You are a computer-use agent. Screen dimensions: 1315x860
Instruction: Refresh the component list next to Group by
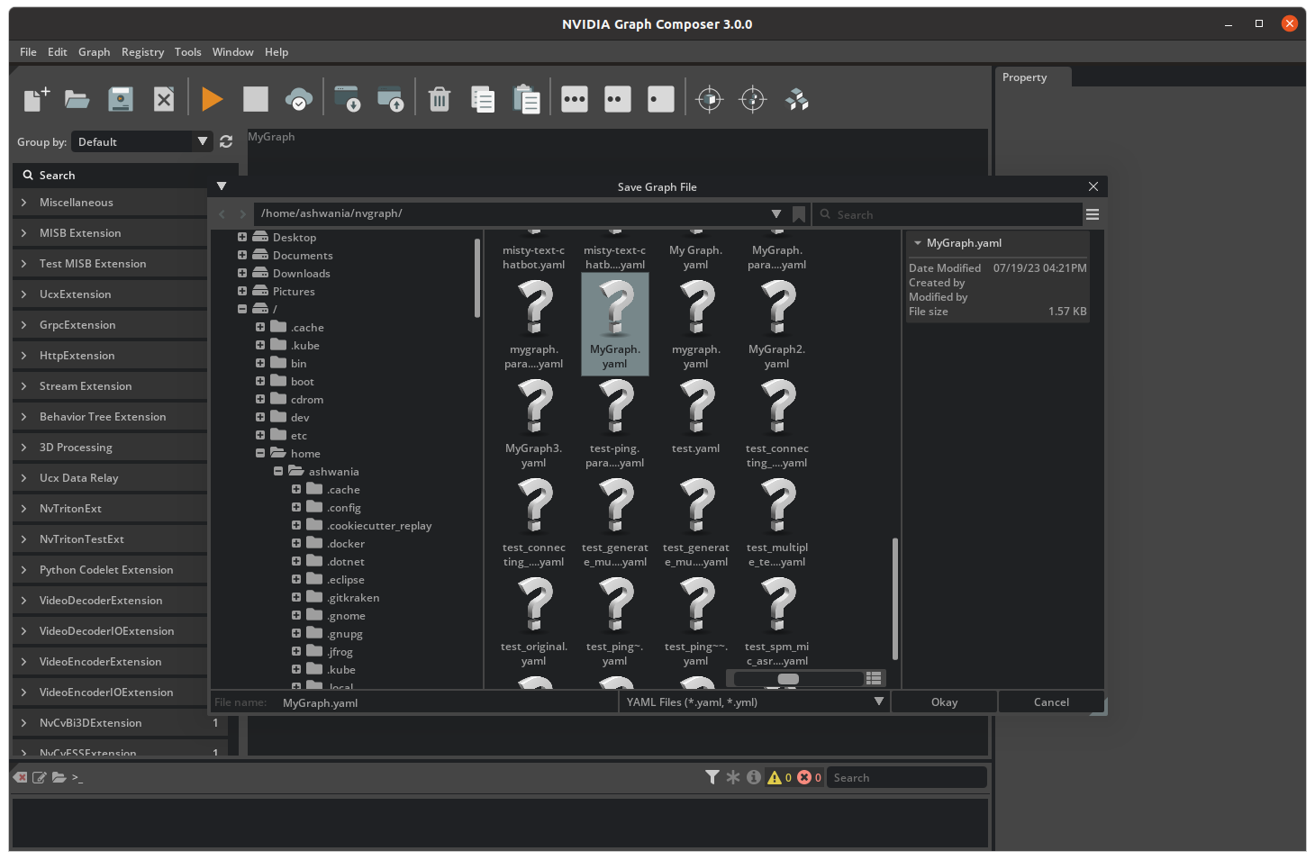pyautogui.click(x=226, y=141)
